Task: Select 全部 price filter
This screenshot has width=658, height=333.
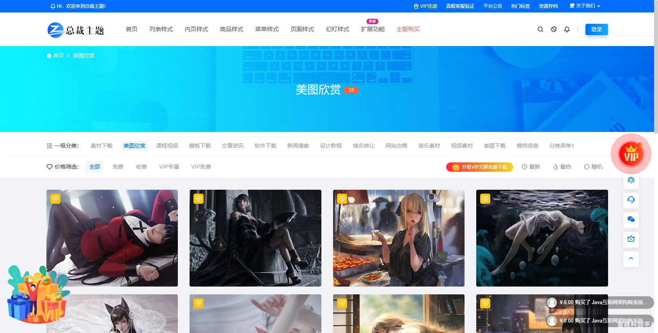Action: (x=94, y=167)
